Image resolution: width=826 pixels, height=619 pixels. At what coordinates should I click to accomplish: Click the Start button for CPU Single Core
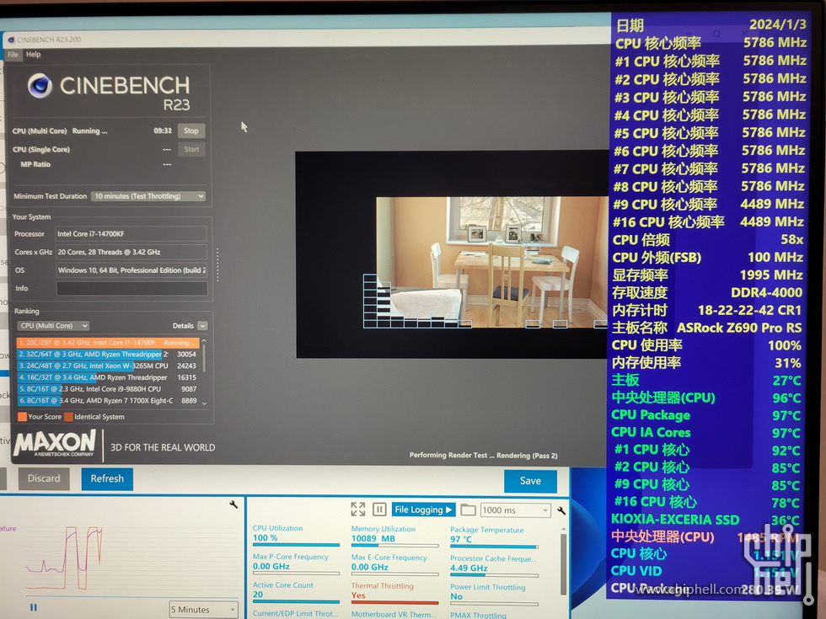[192, 149]
